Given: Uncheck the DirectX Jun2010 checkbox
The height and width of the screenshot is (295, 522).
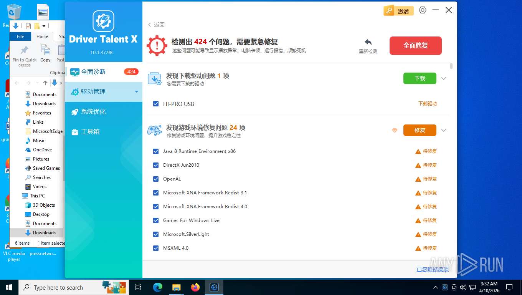Looking at the screenshot, I should [x=156, y=165].
